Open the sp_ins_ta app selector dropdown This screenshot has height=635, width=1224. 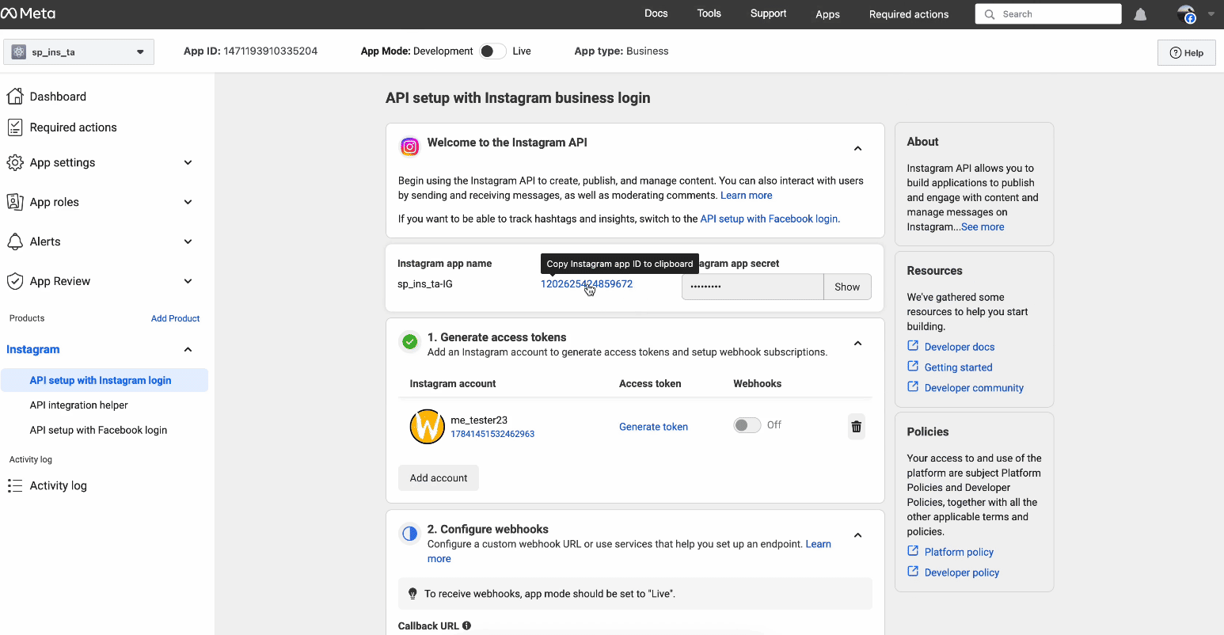click(x=78, y=52)
